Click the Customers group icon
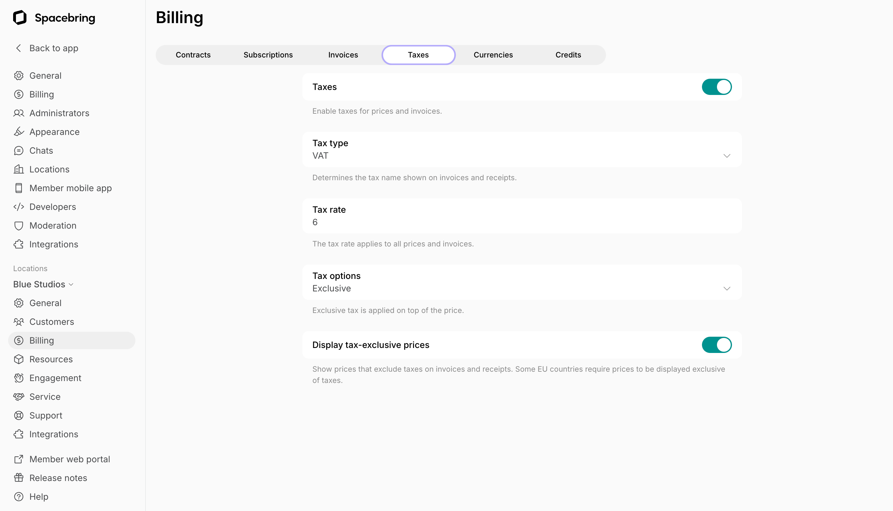Screen dimensions: 893x511 tap(19, 322)
